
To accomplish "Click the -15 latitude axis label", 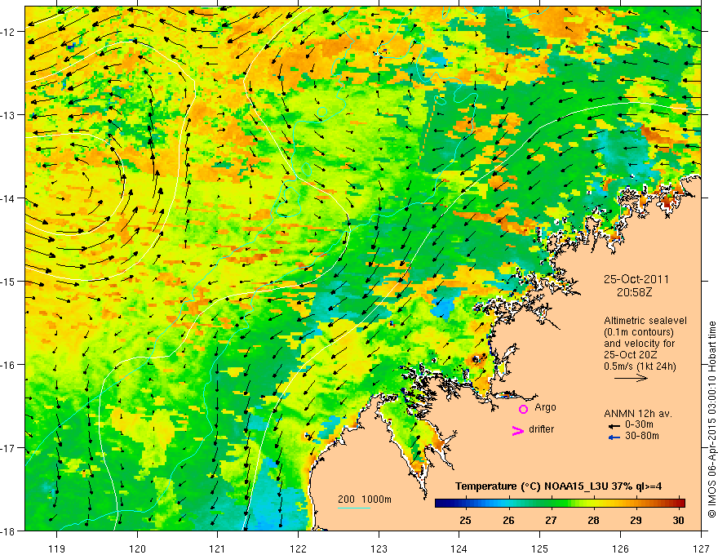I will (x=8, y=282).
